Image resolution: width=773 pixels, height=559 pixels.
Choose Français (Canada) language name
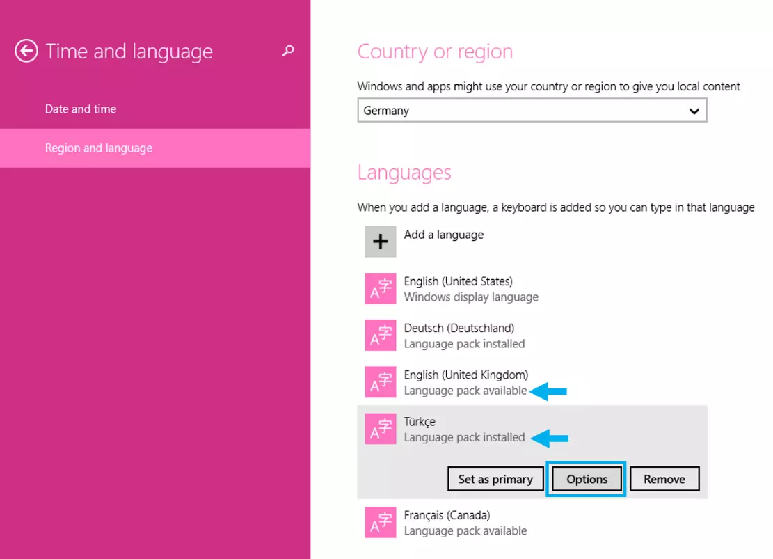click(x=447, y=516)
